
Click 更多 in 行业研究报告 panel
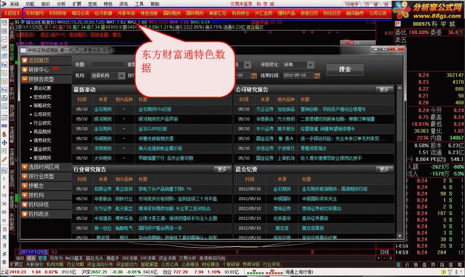coord(222,169)
